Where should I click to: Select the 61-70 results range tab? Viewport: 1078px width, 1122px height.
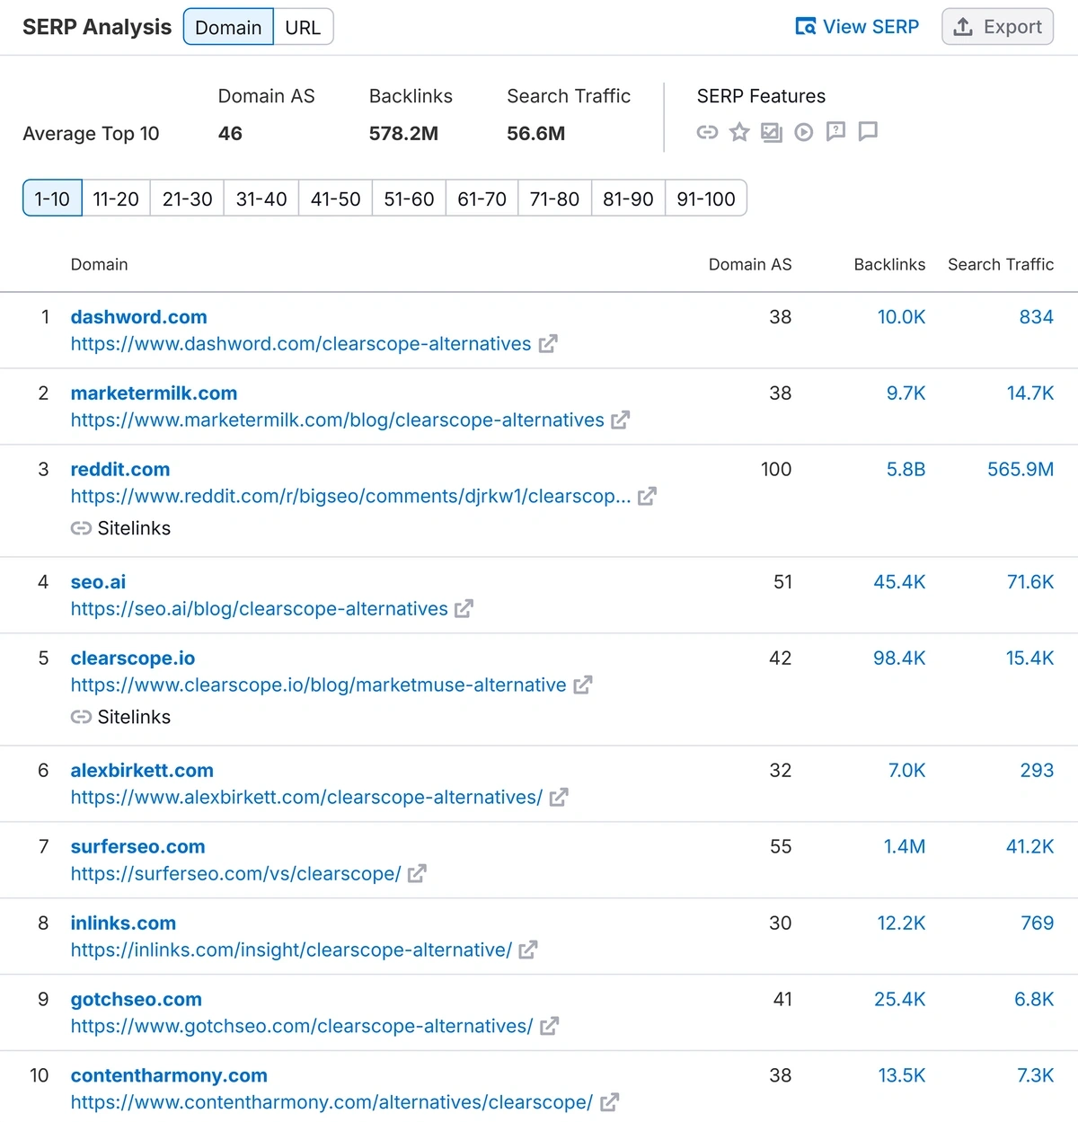[x=482, y=199]
